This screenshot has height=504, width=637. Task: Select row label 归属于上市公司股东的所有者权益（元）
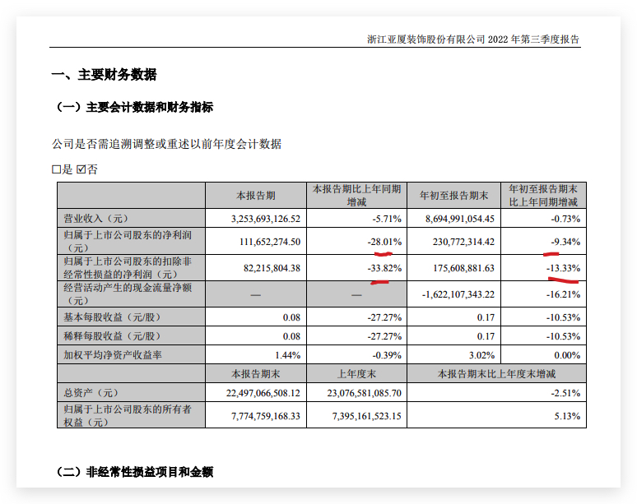tap(128, 415)
